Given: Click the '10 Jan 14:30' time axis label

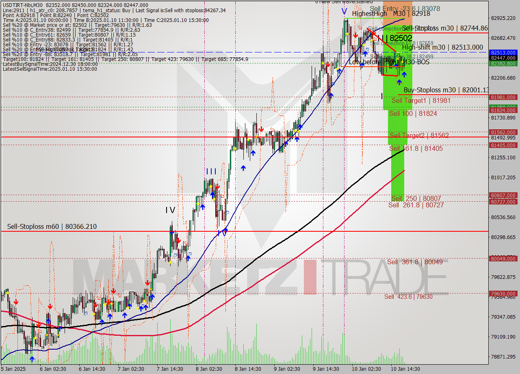Looking at the screenshot, I should (405, 369).
